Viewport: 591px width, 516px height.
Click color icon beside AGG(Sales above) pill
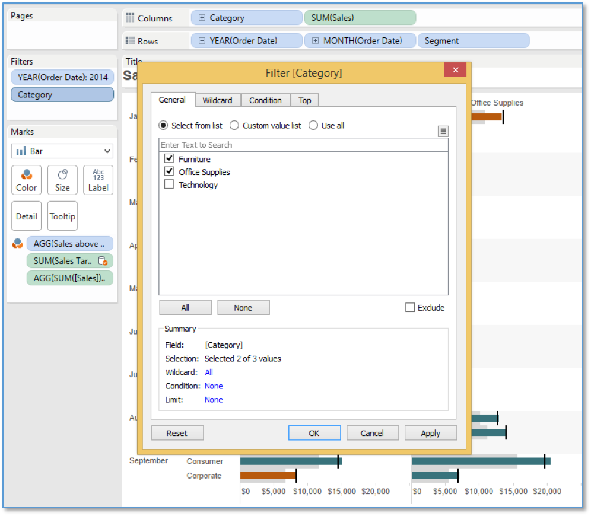click(18, 244)
